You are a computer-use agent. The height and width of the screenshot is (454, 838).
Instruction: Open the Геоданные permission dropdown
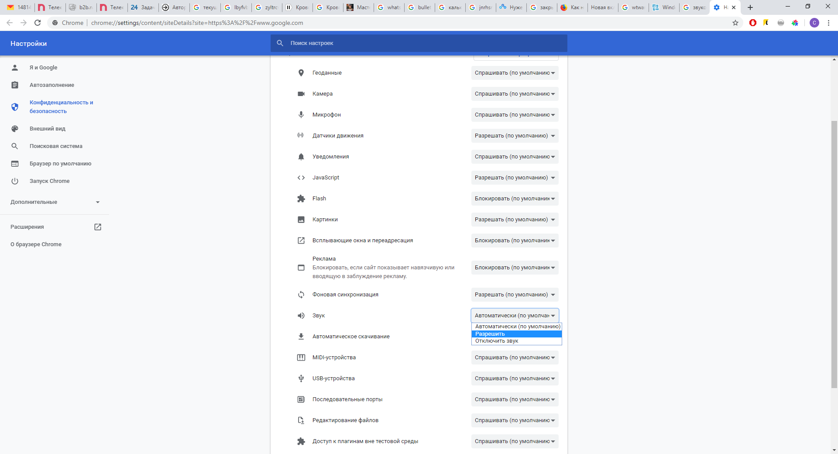[515, 73]
